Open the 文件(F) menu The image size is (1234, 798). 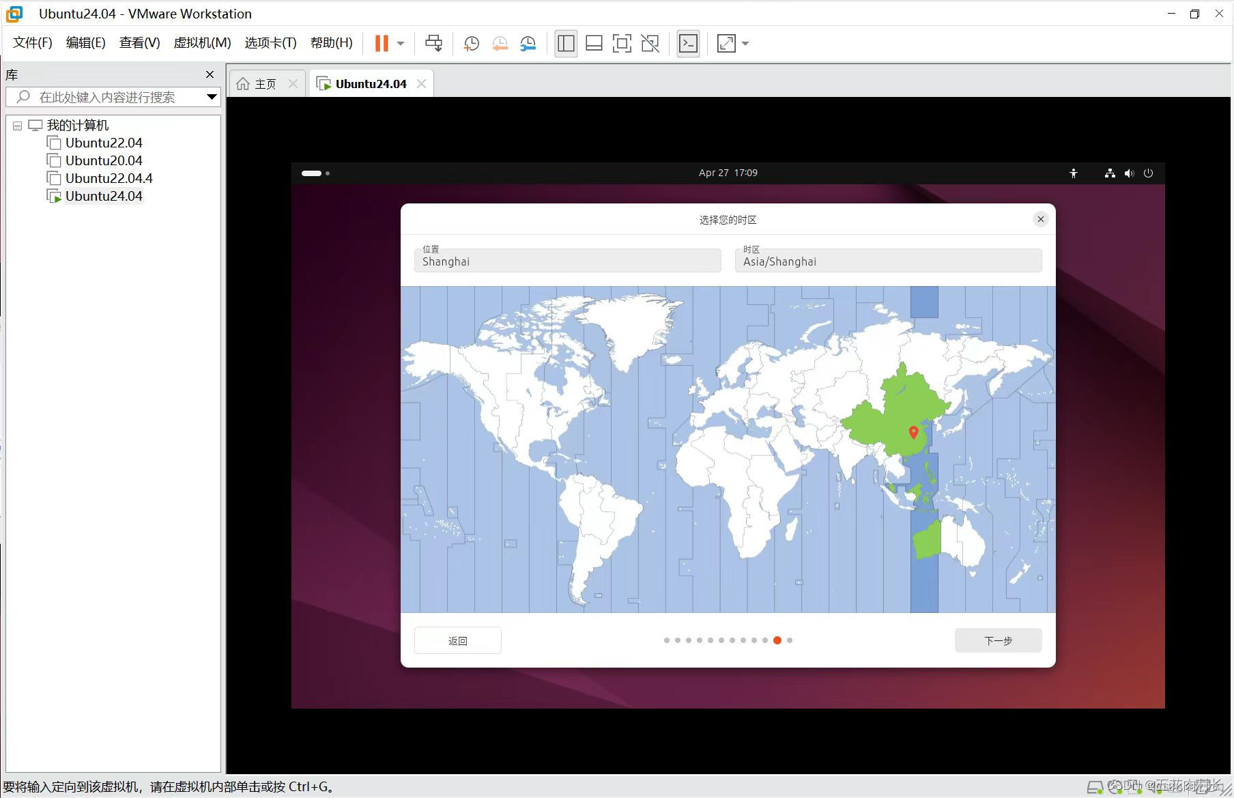pyautogui.click(x=33, y=42)
